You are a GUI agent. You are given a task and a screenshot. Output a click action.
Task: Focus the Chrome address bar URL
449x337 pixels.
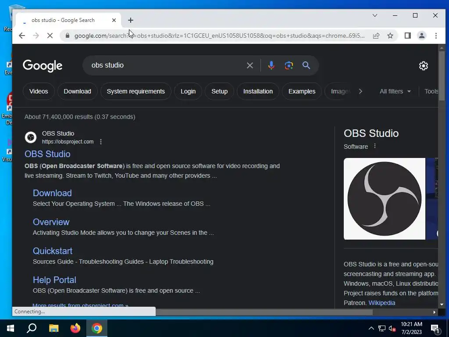[x=219, y=36]
